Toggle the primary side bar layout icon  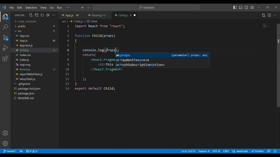[x=235, y=7]
